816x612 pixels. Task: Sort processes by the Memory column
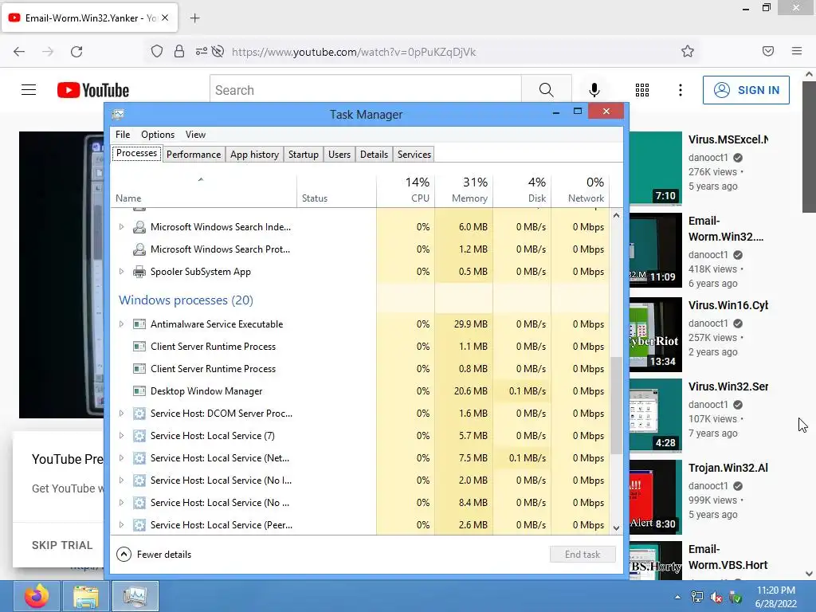click(x=465, y=190)
